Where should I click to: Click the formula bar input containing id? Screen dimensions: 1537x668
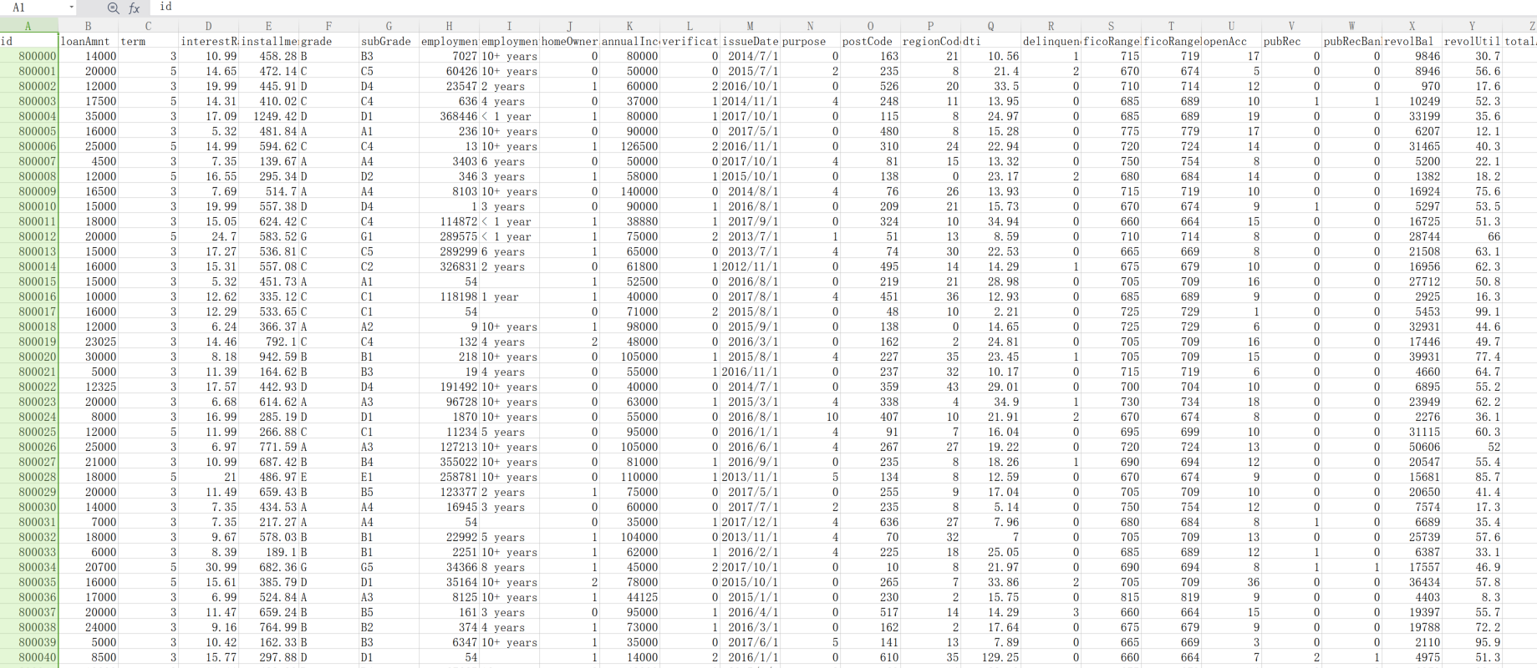pos(842,7)
